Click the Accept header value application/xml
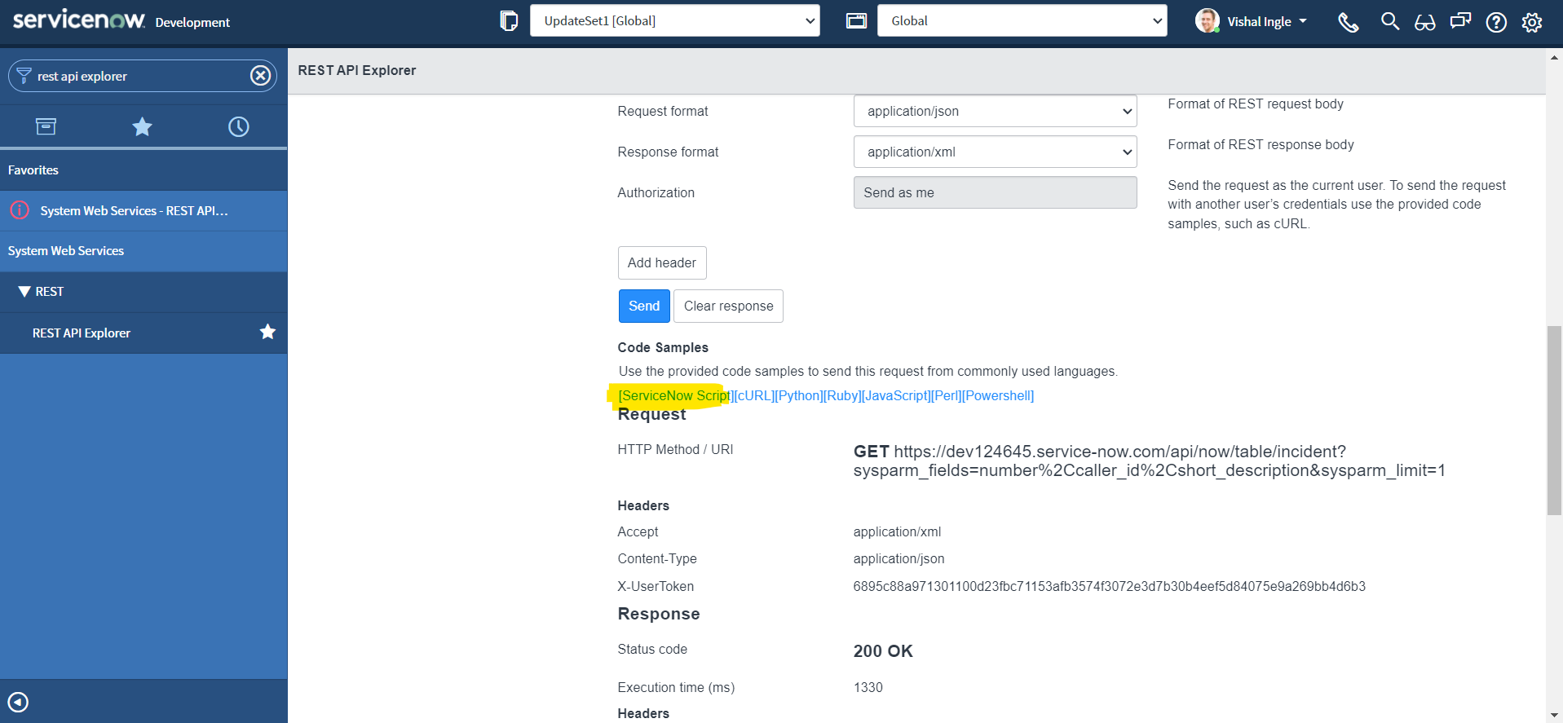The height and width of the screenshot is (723, 1563). 897,531
